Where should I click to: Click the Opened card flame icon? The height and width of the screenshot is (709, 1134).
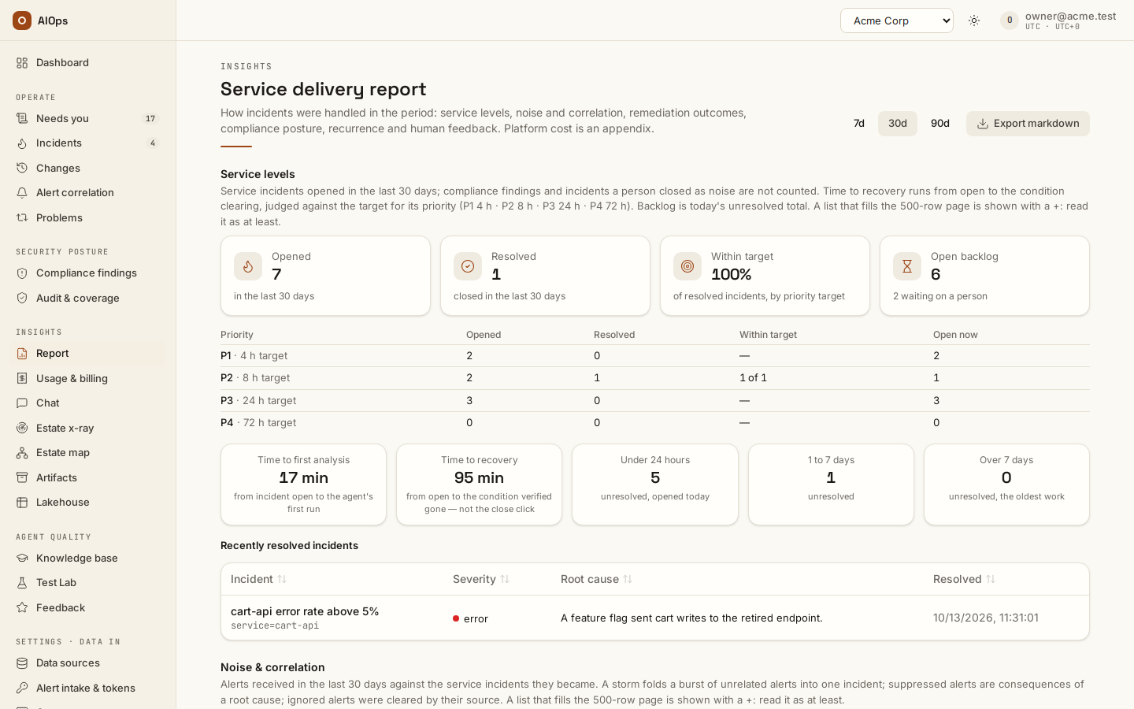point(248,266)
